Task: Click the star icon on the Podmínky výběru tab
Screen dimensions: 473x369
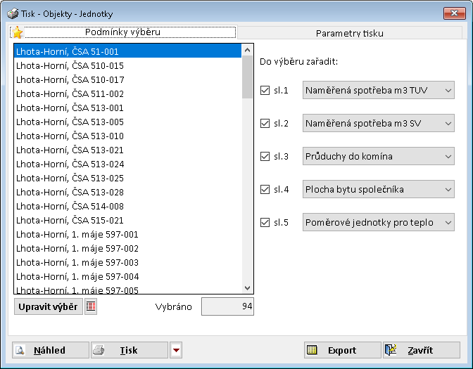Action: (18, 33)
